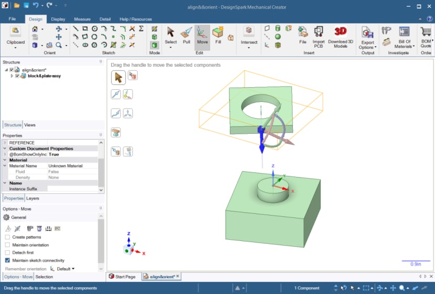Click the Home view icon

35,29
